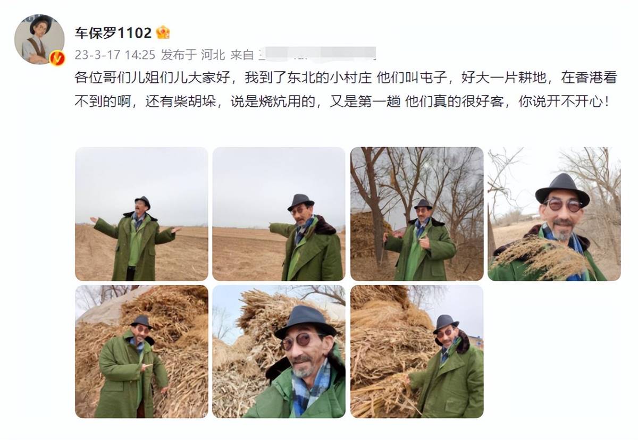
Task: Open photo of man with both arms outstretched
Action: coord(141,214)
